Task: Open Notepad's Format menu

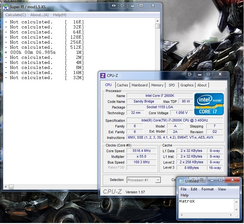Action: click(208, 189)
